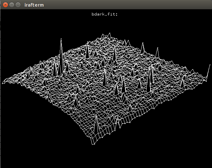212x168 pixels.
Task: Maximize the irafterm window
Action: (x=18, y=5)
